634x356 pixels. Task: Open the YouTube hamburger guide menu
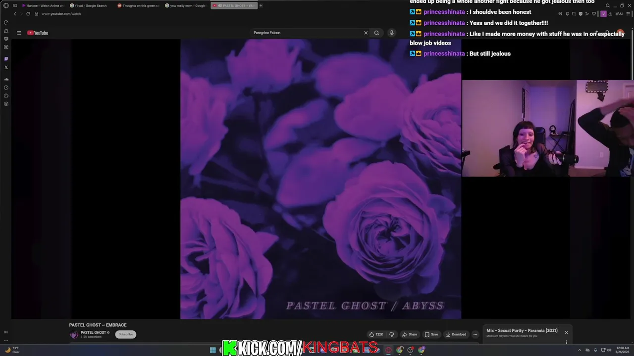pyautogui.click(x=19, y=33)
